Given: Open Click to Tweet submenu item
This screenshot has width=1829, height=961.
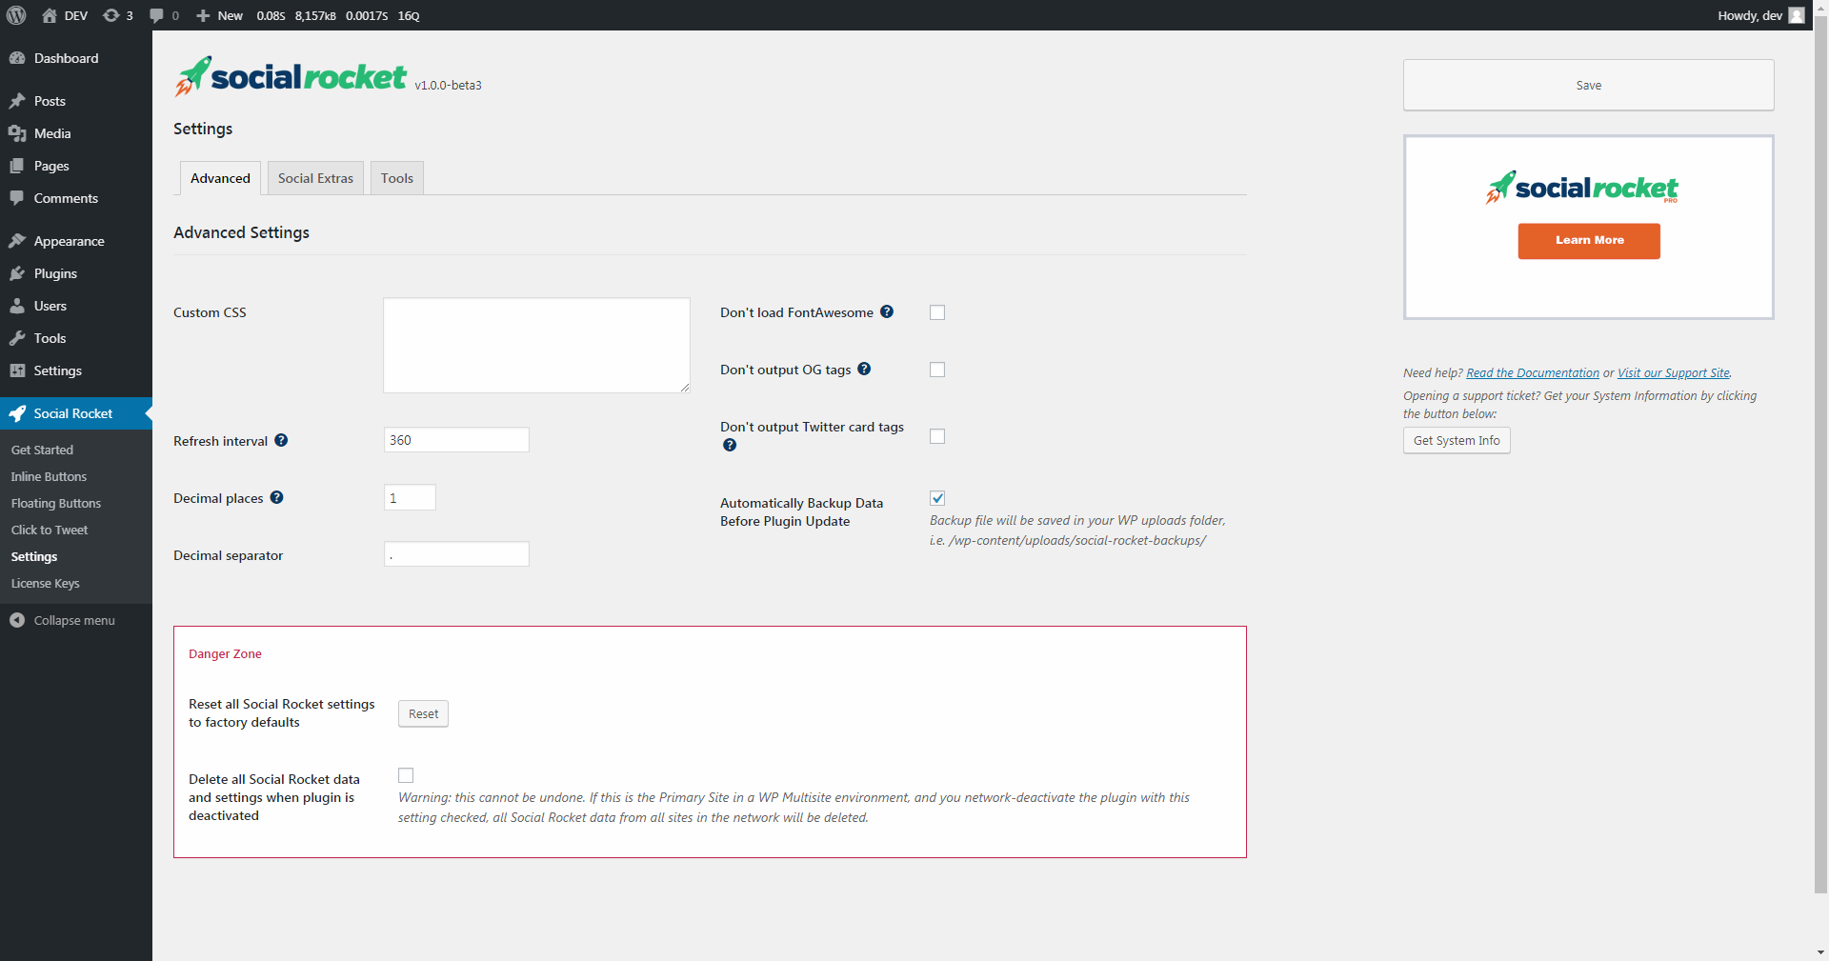Looking at the screenshot, I should (x=50, y=530).
